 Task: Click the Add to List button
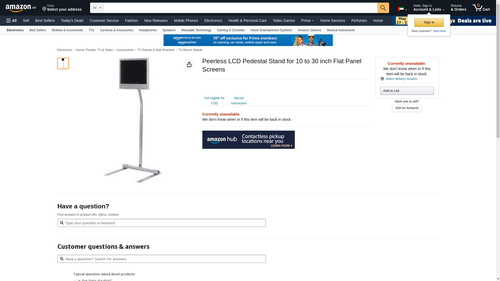407,91
